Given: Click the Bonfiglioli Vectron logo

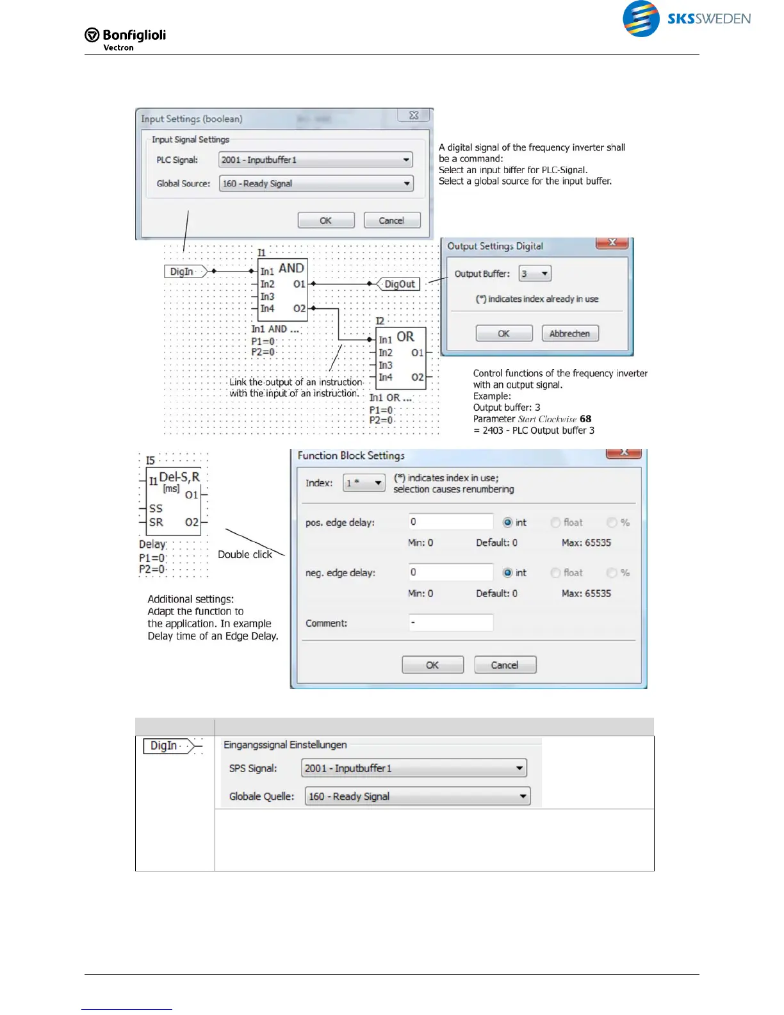Looking at the screenshot, I should click(x=126, y=38).
